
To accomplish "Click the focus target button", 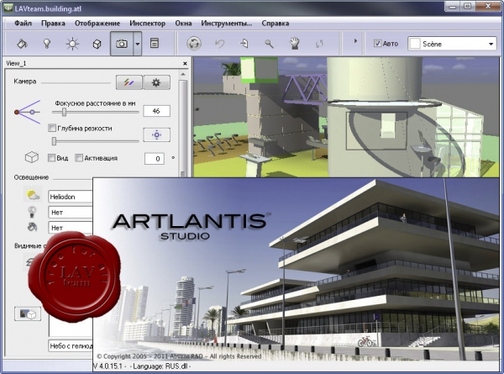I will [156, 134].
